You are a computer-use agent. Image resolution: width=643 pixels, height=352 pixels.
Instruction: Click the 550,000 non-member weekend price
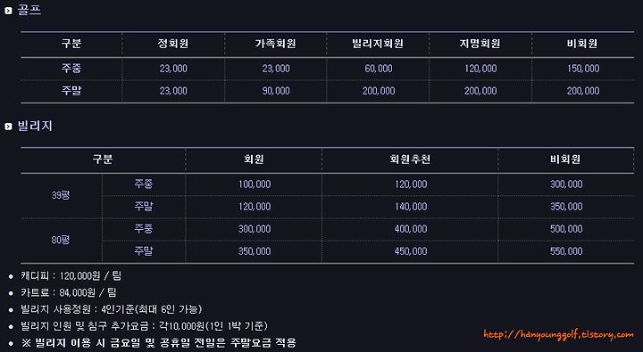point(566,251)
